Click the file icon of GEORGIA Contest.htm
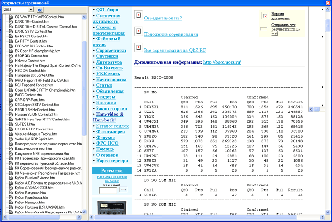This screenshot has width=332, height=222. click(11, 55)
